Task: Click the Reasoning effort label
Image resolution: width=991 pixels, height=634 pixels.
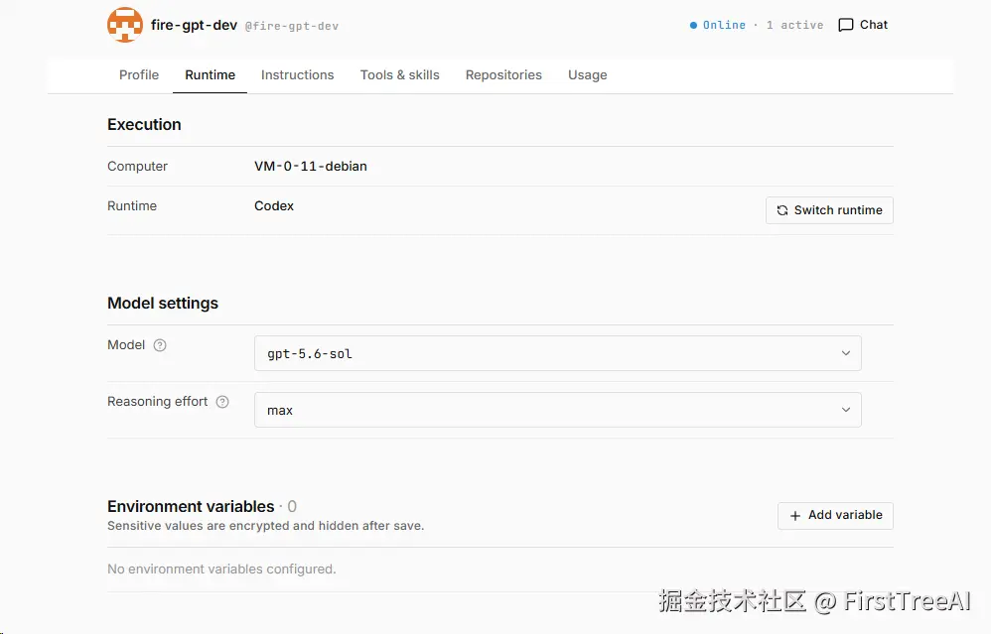Action: tap(157, 402)
